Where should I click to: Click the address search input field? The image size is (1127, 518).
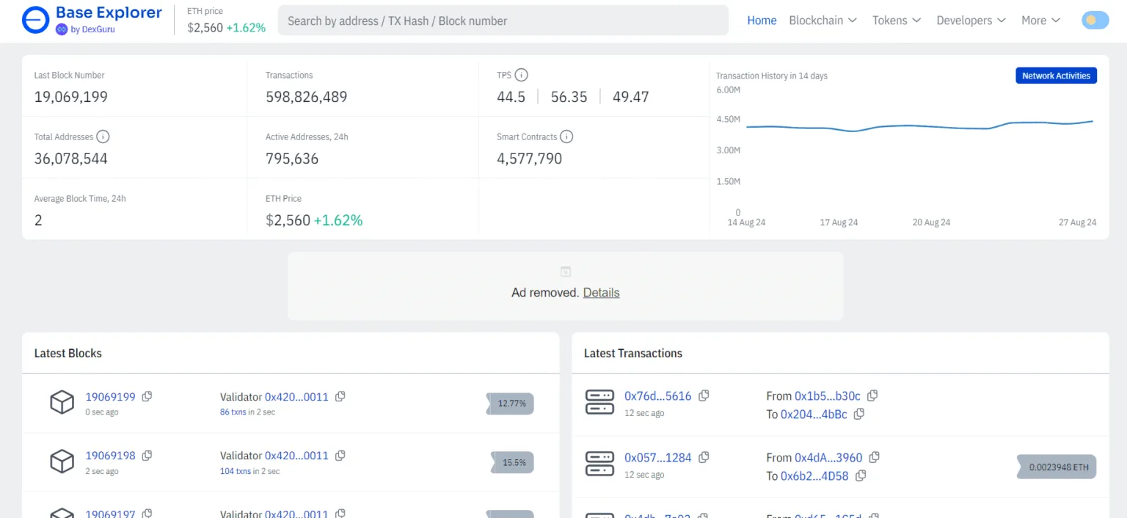tap(503, 21)
